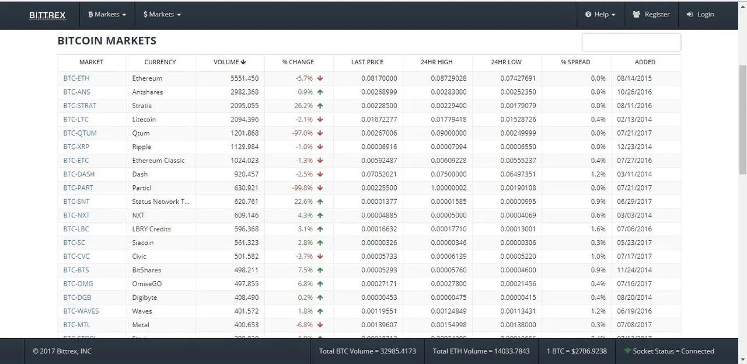Open the BTC-QTUM market link
Image resolution: width=747 pixels, height=364 pixels.
click(80, 133)
